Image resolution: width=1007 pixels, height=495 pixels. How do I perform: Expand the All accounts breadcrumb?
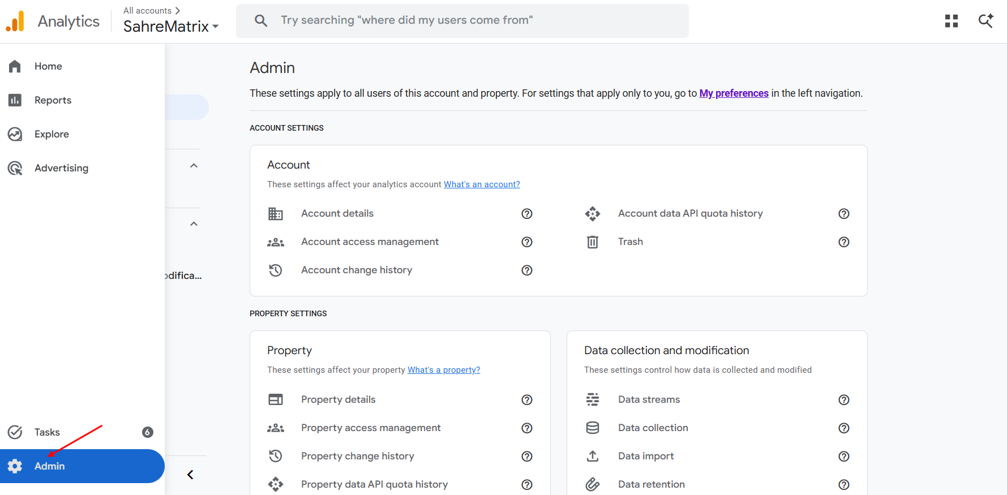[152, 10]
